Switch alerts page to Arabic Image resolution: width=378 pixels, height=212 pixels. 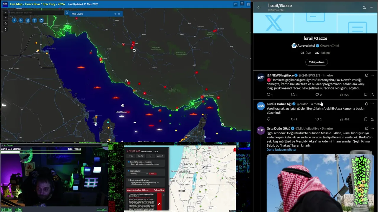click(150, 156)
